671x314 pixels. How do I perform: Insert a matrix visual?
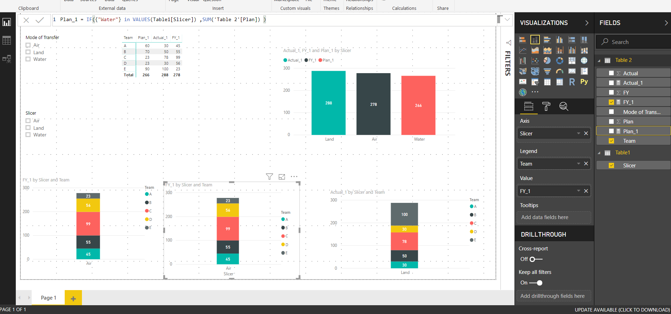pyautogui.click(x=560, y=82)
